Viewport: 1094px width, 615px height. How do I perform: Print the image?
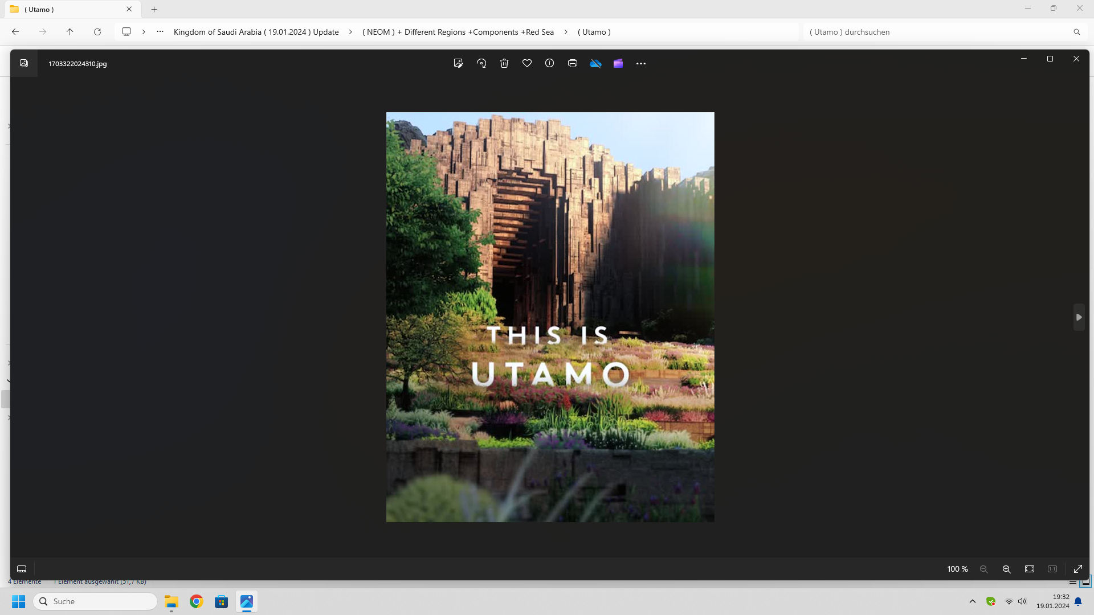[x=573, y=63]
